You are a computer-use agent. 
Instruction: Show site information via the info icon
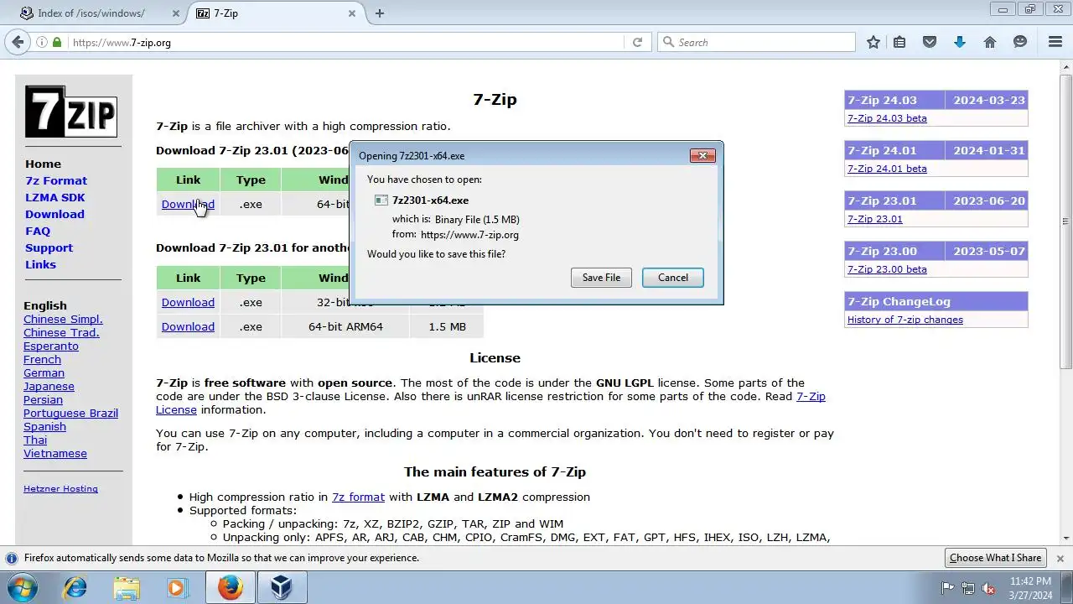(x=42, y=42)
